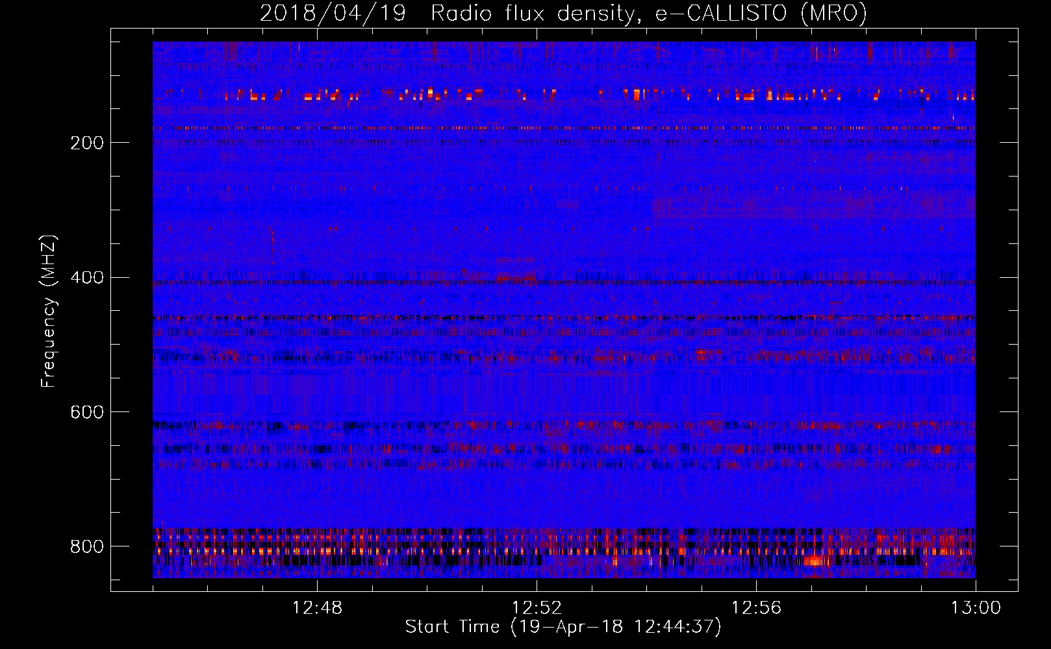Click the 12:52 time axis label
The height and width of the screenshot is (649, 1051).
pyautogui.click(x=537, y=608)
